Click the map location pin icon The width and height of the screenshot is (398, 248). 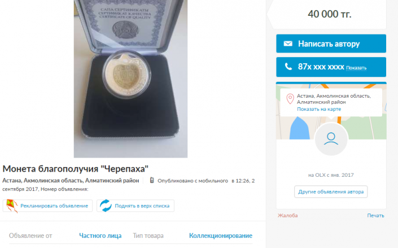click(x=290, y=99)
